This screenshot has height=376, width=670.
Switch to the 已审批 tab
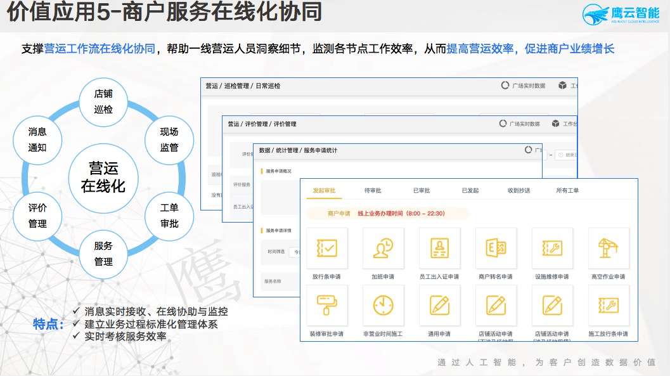pyautogui.click(x=422, y=191)
